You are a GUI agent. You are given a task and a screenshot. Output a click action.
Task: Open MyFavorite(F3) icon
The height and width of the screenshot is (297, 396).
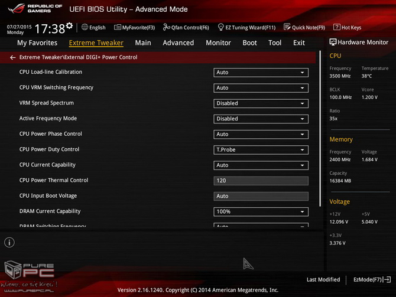117,27
